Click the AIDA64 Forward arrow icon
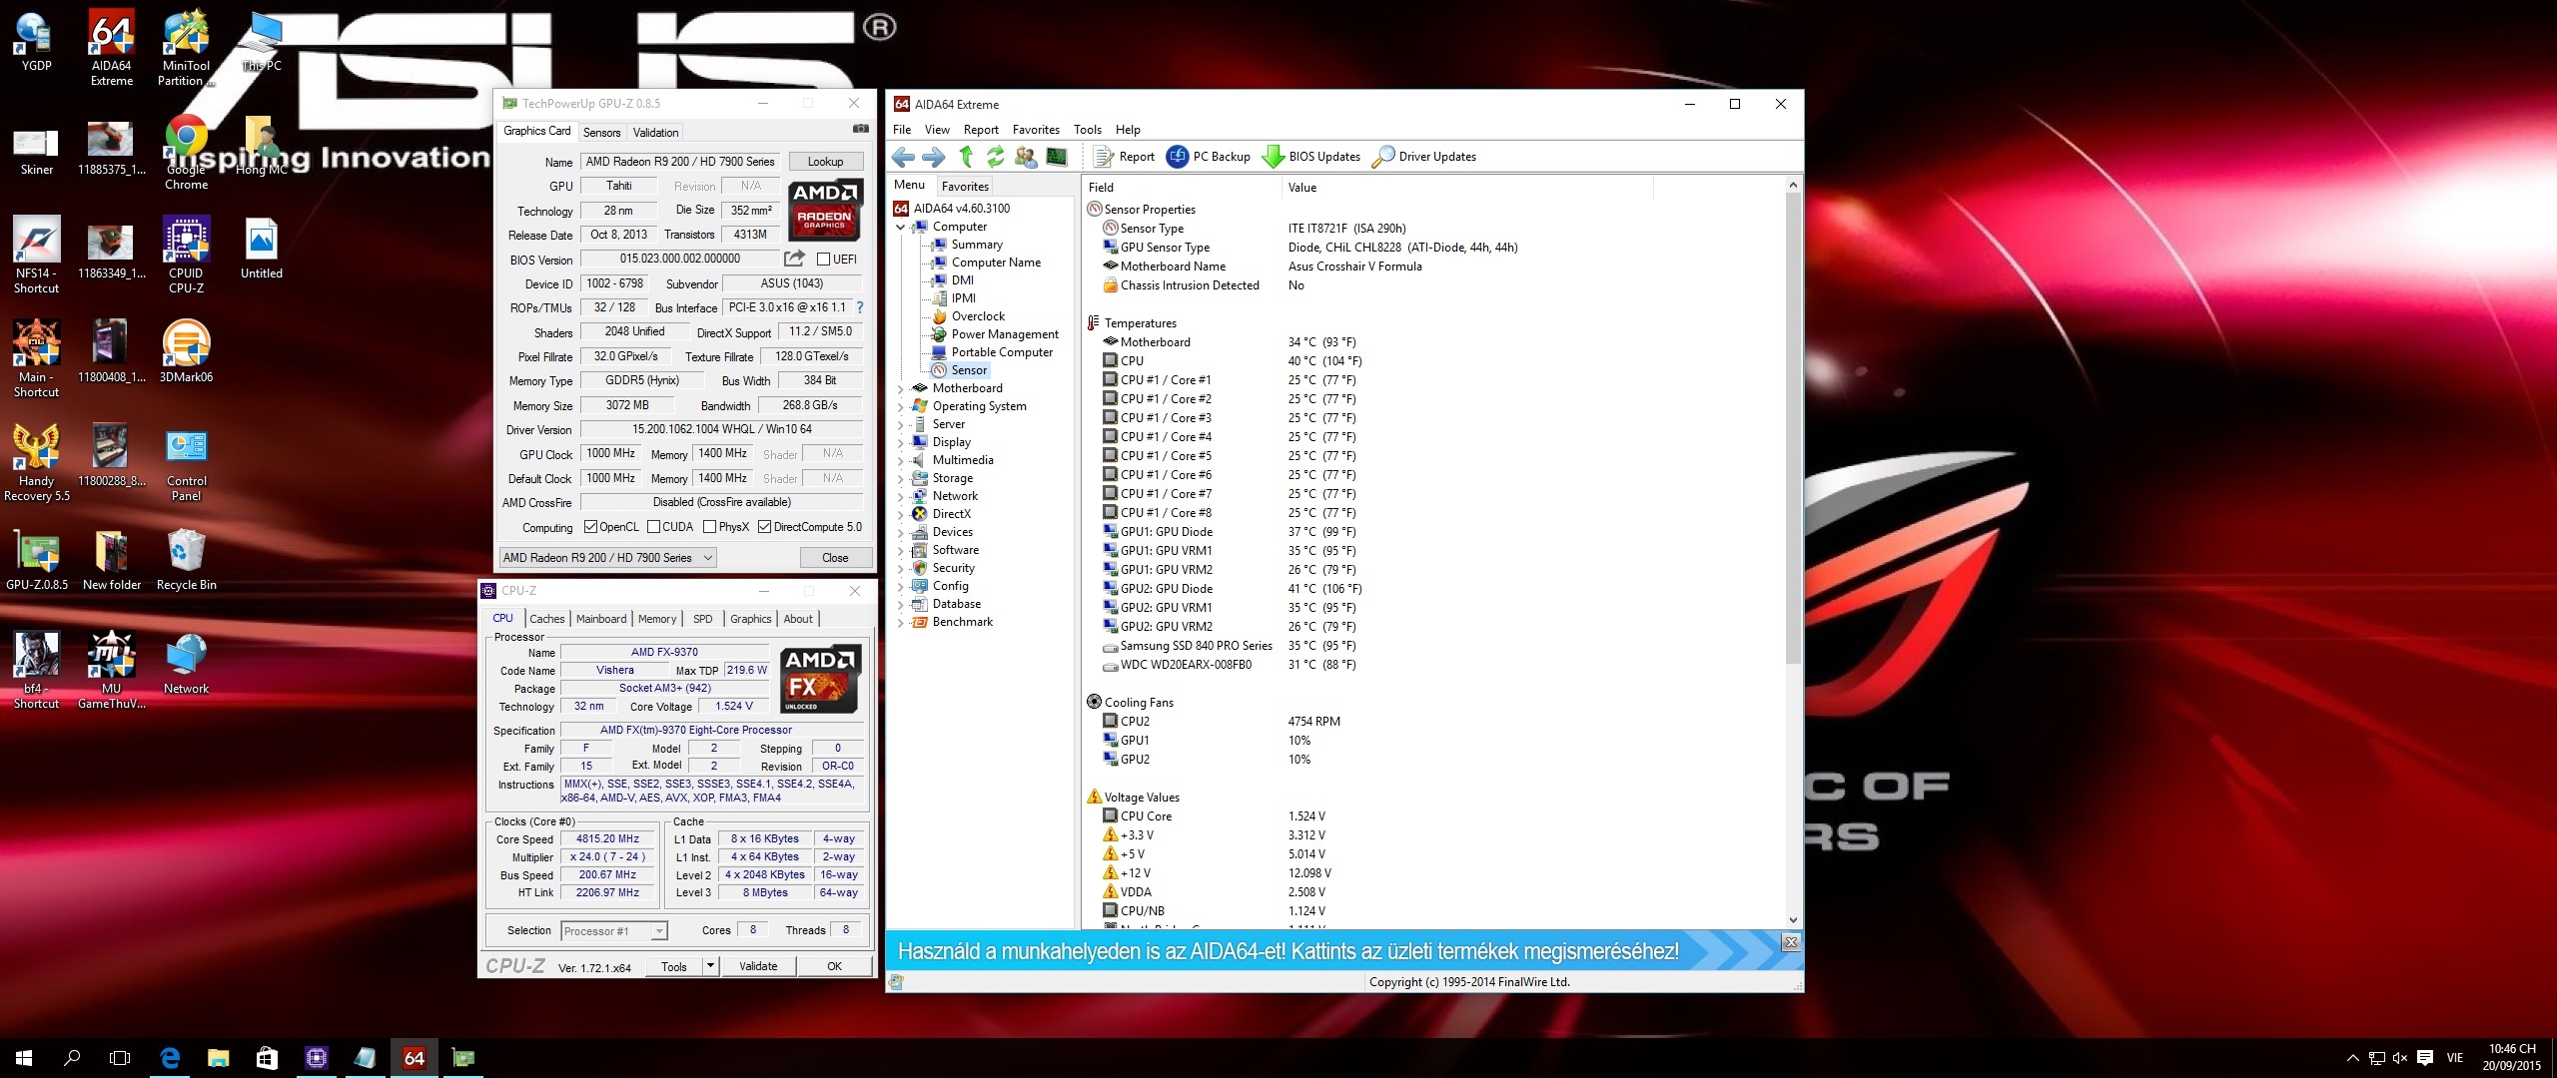 (933, 157)
